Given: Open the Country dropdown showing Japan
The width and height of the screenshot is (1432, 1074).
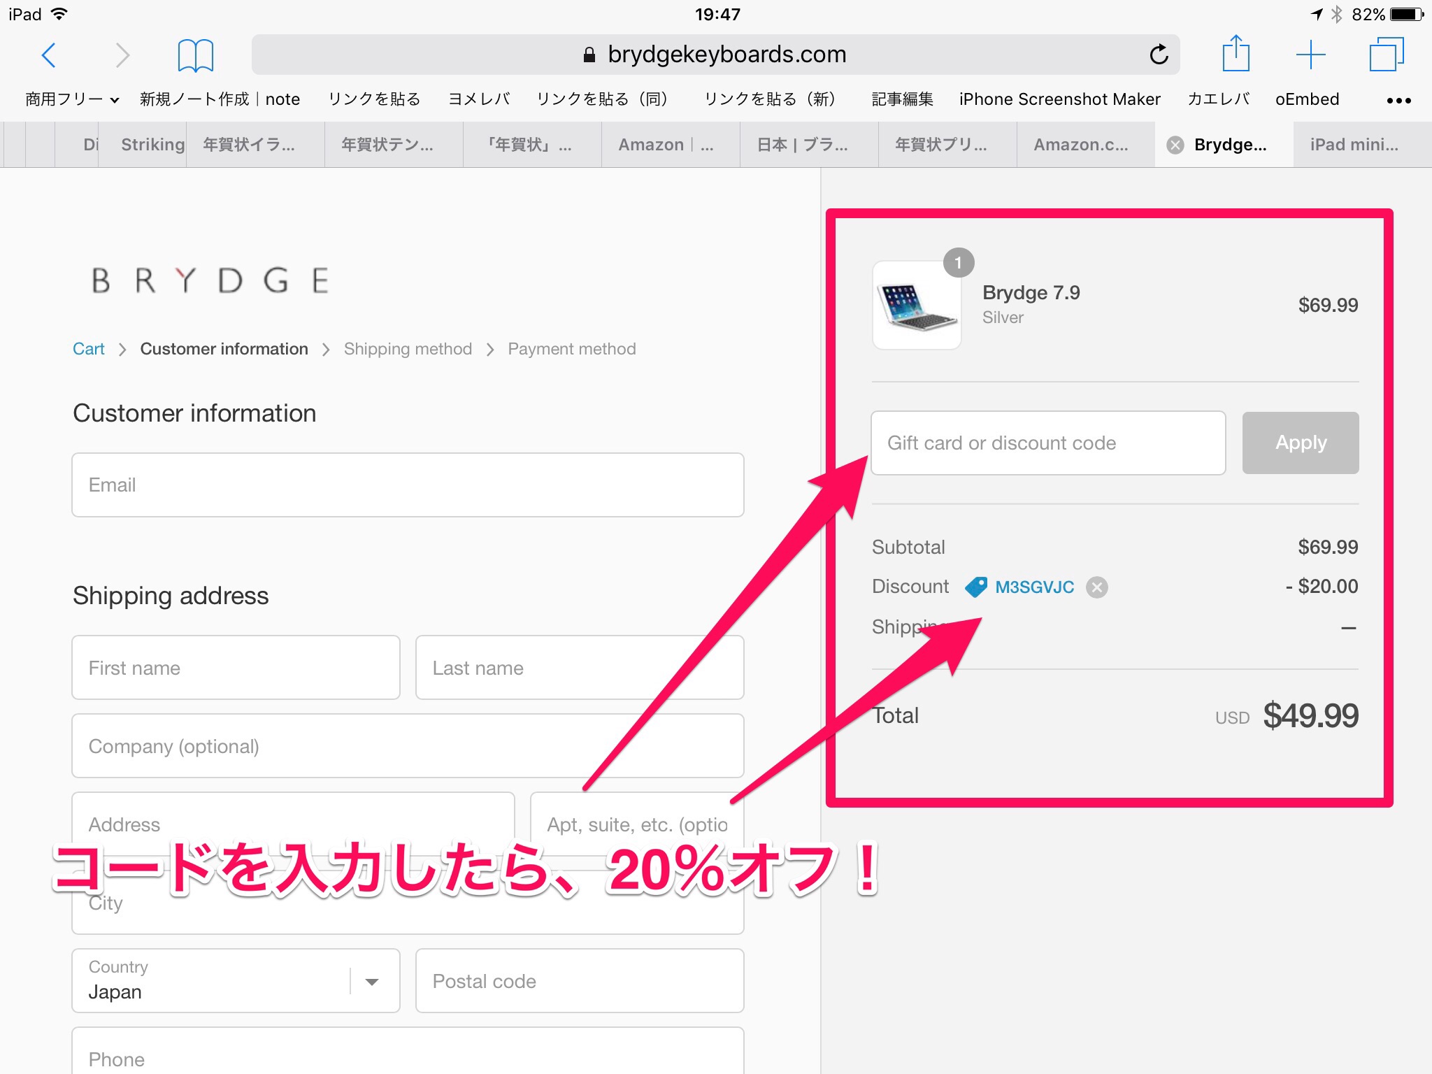Looking at the screenshot, I should click(236, 980).
